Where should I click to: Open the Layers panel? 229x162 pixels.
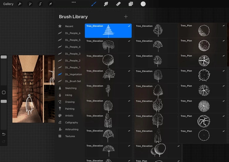coord(131,4)
